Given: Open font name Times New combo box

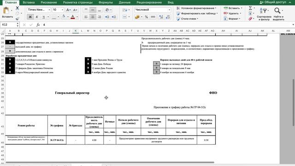Looking at the screenshot, I should coord(39,10).
